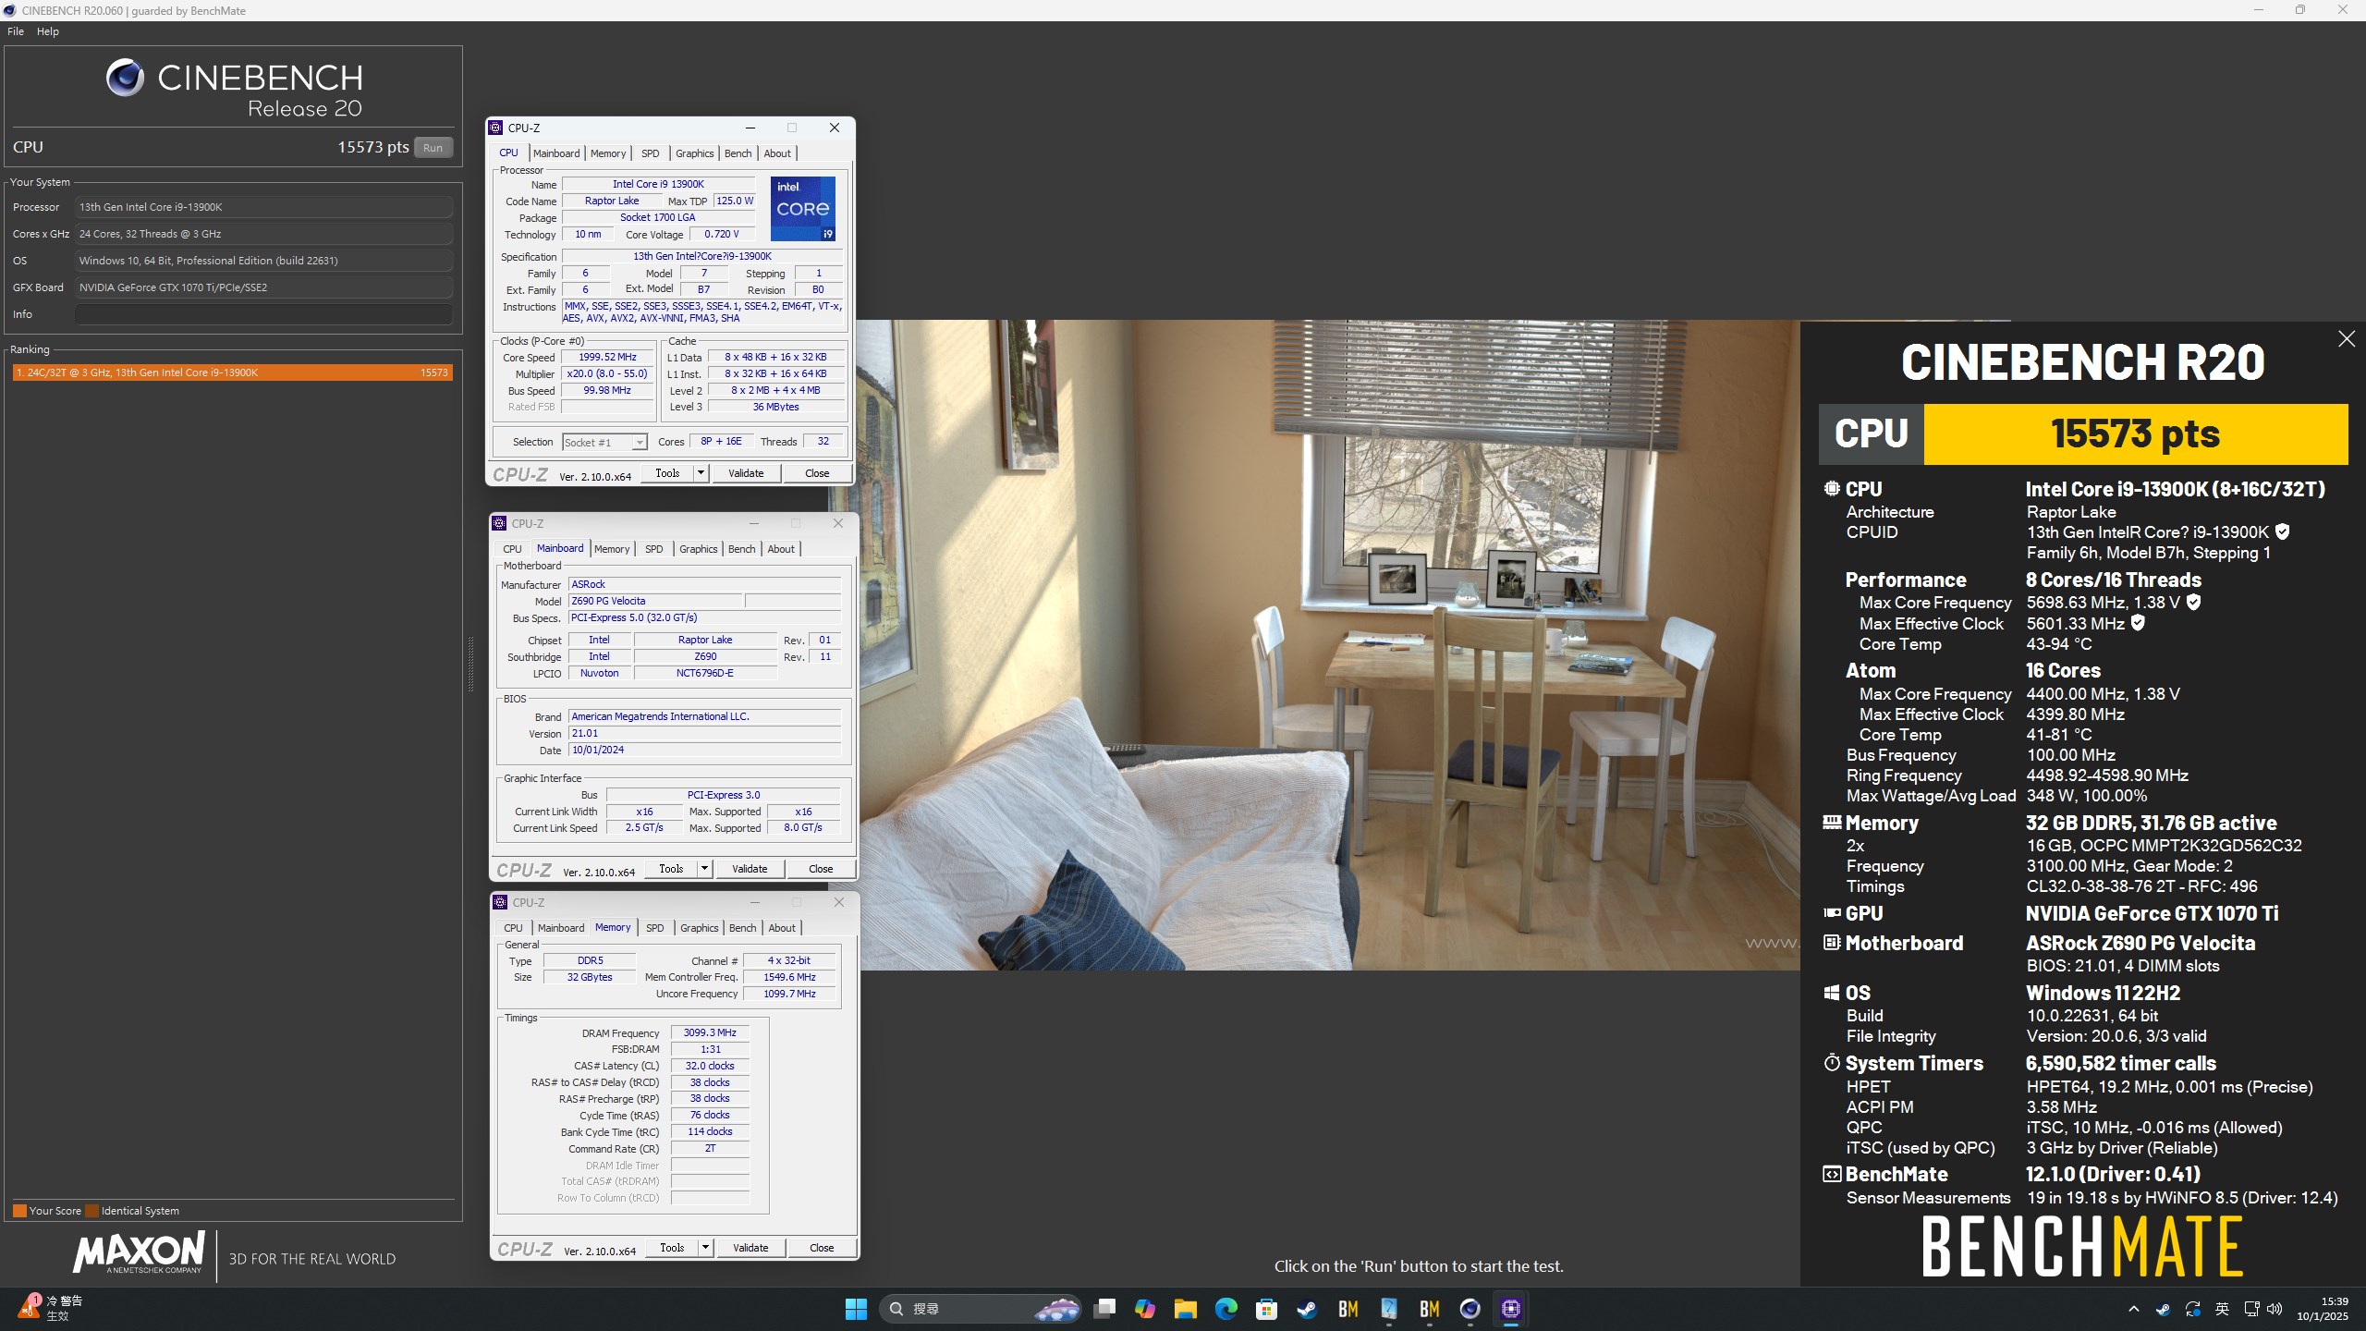Click the Intel Core i9 logo in CPU-Z
Viewport: 2366px width, 1331px height.
tap(802, 209)
